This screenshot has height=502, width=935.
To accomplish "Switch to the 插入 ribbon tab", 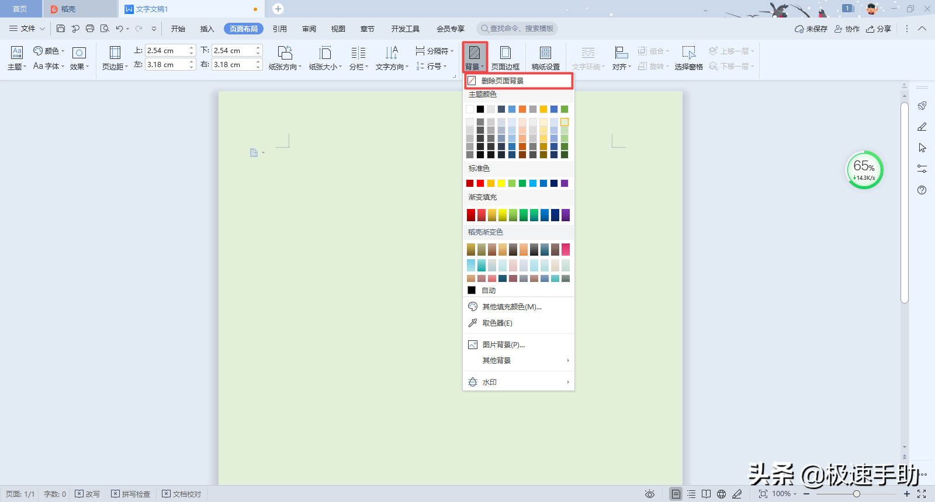I will pos(207,29).
